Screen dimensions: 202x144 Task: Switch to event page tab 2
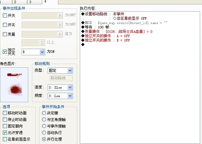[x=20, y=2]
